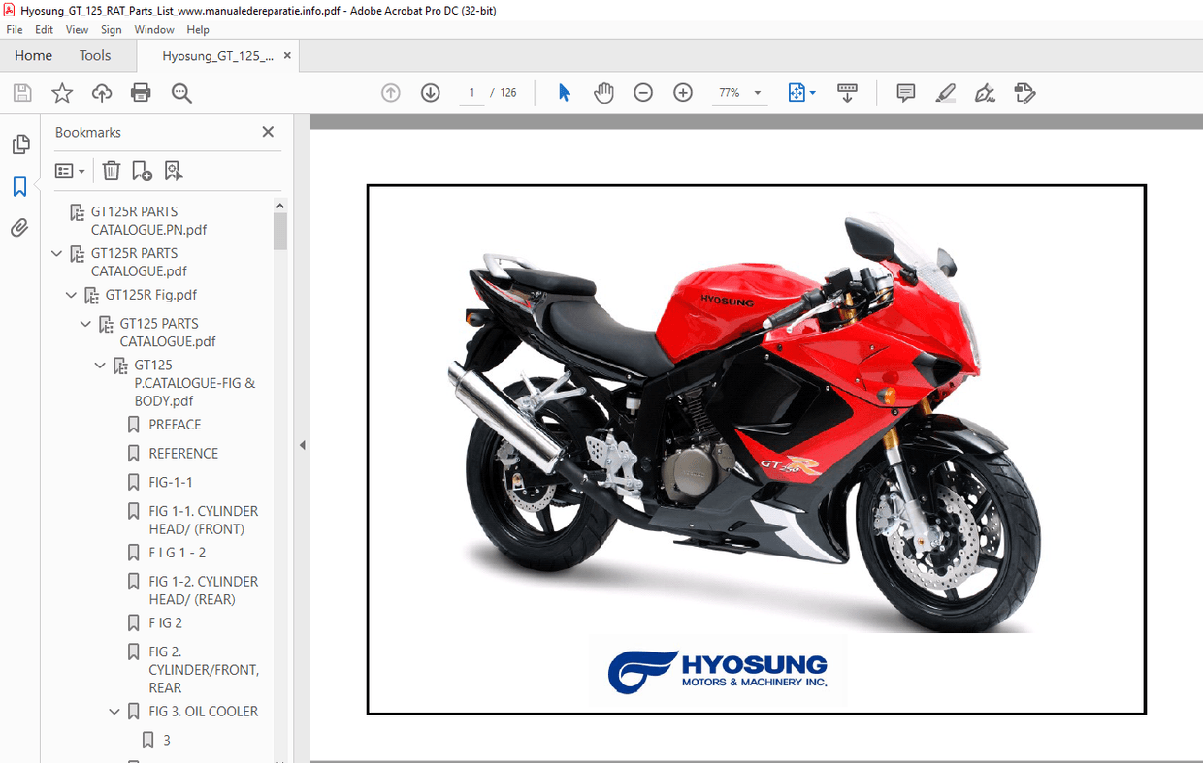Screen dimensions: 1203x763
Task: Open the zoom percentage dropdown
Action: (x=756, y=92)
